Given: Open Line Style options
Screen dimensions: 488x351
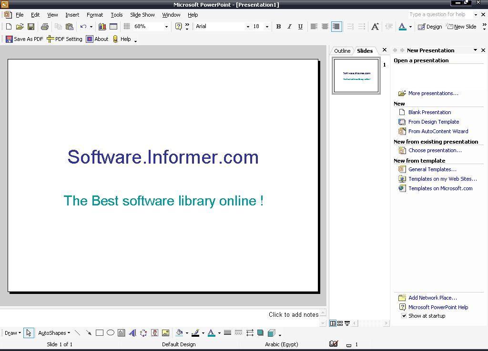Looking at the screenshot, I should 227,333.
